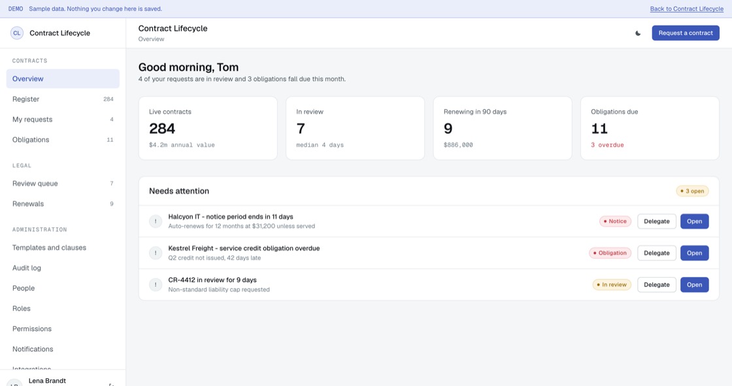
Task: Click Halcyon IT notice period title
Action: (x=231, y=217)
